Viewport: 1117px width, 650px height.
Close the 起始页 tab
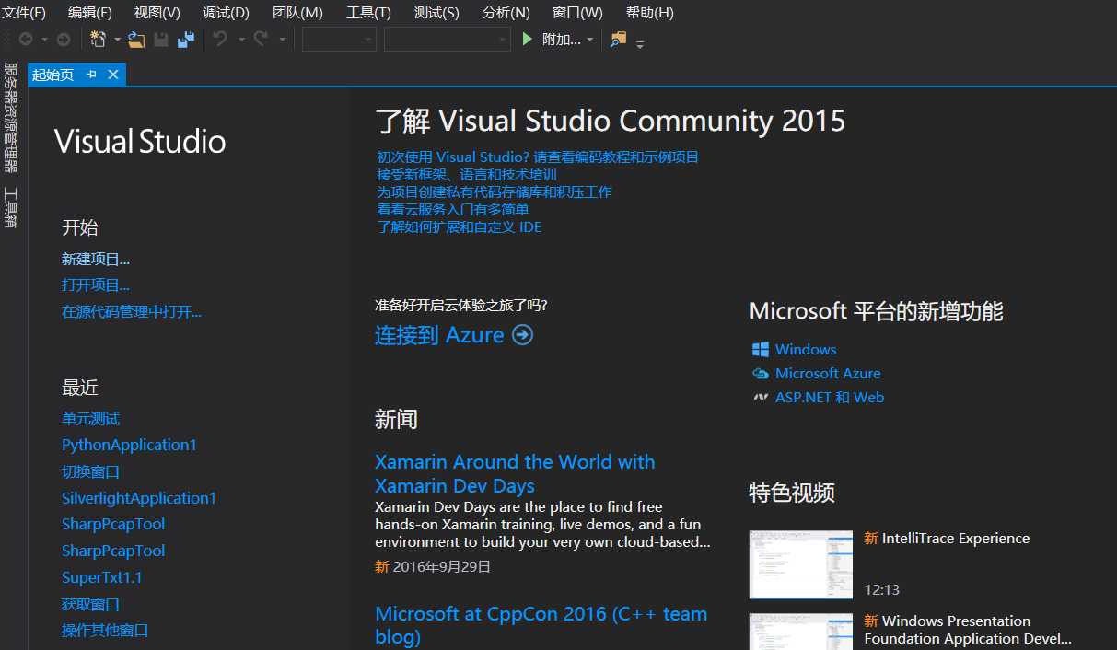(x=113, y=75)
